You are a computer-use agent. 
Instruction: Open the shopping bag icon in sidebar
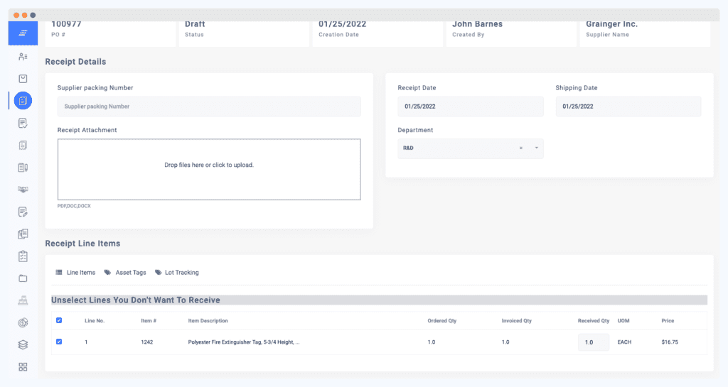point(23,79)
